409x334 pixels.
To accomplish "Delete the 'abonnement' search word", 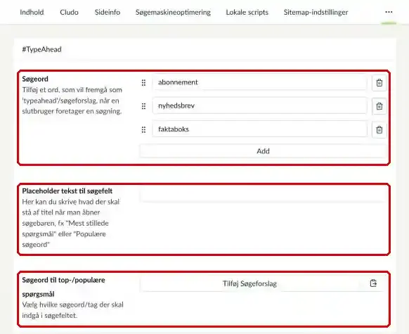I will point(379,83).
